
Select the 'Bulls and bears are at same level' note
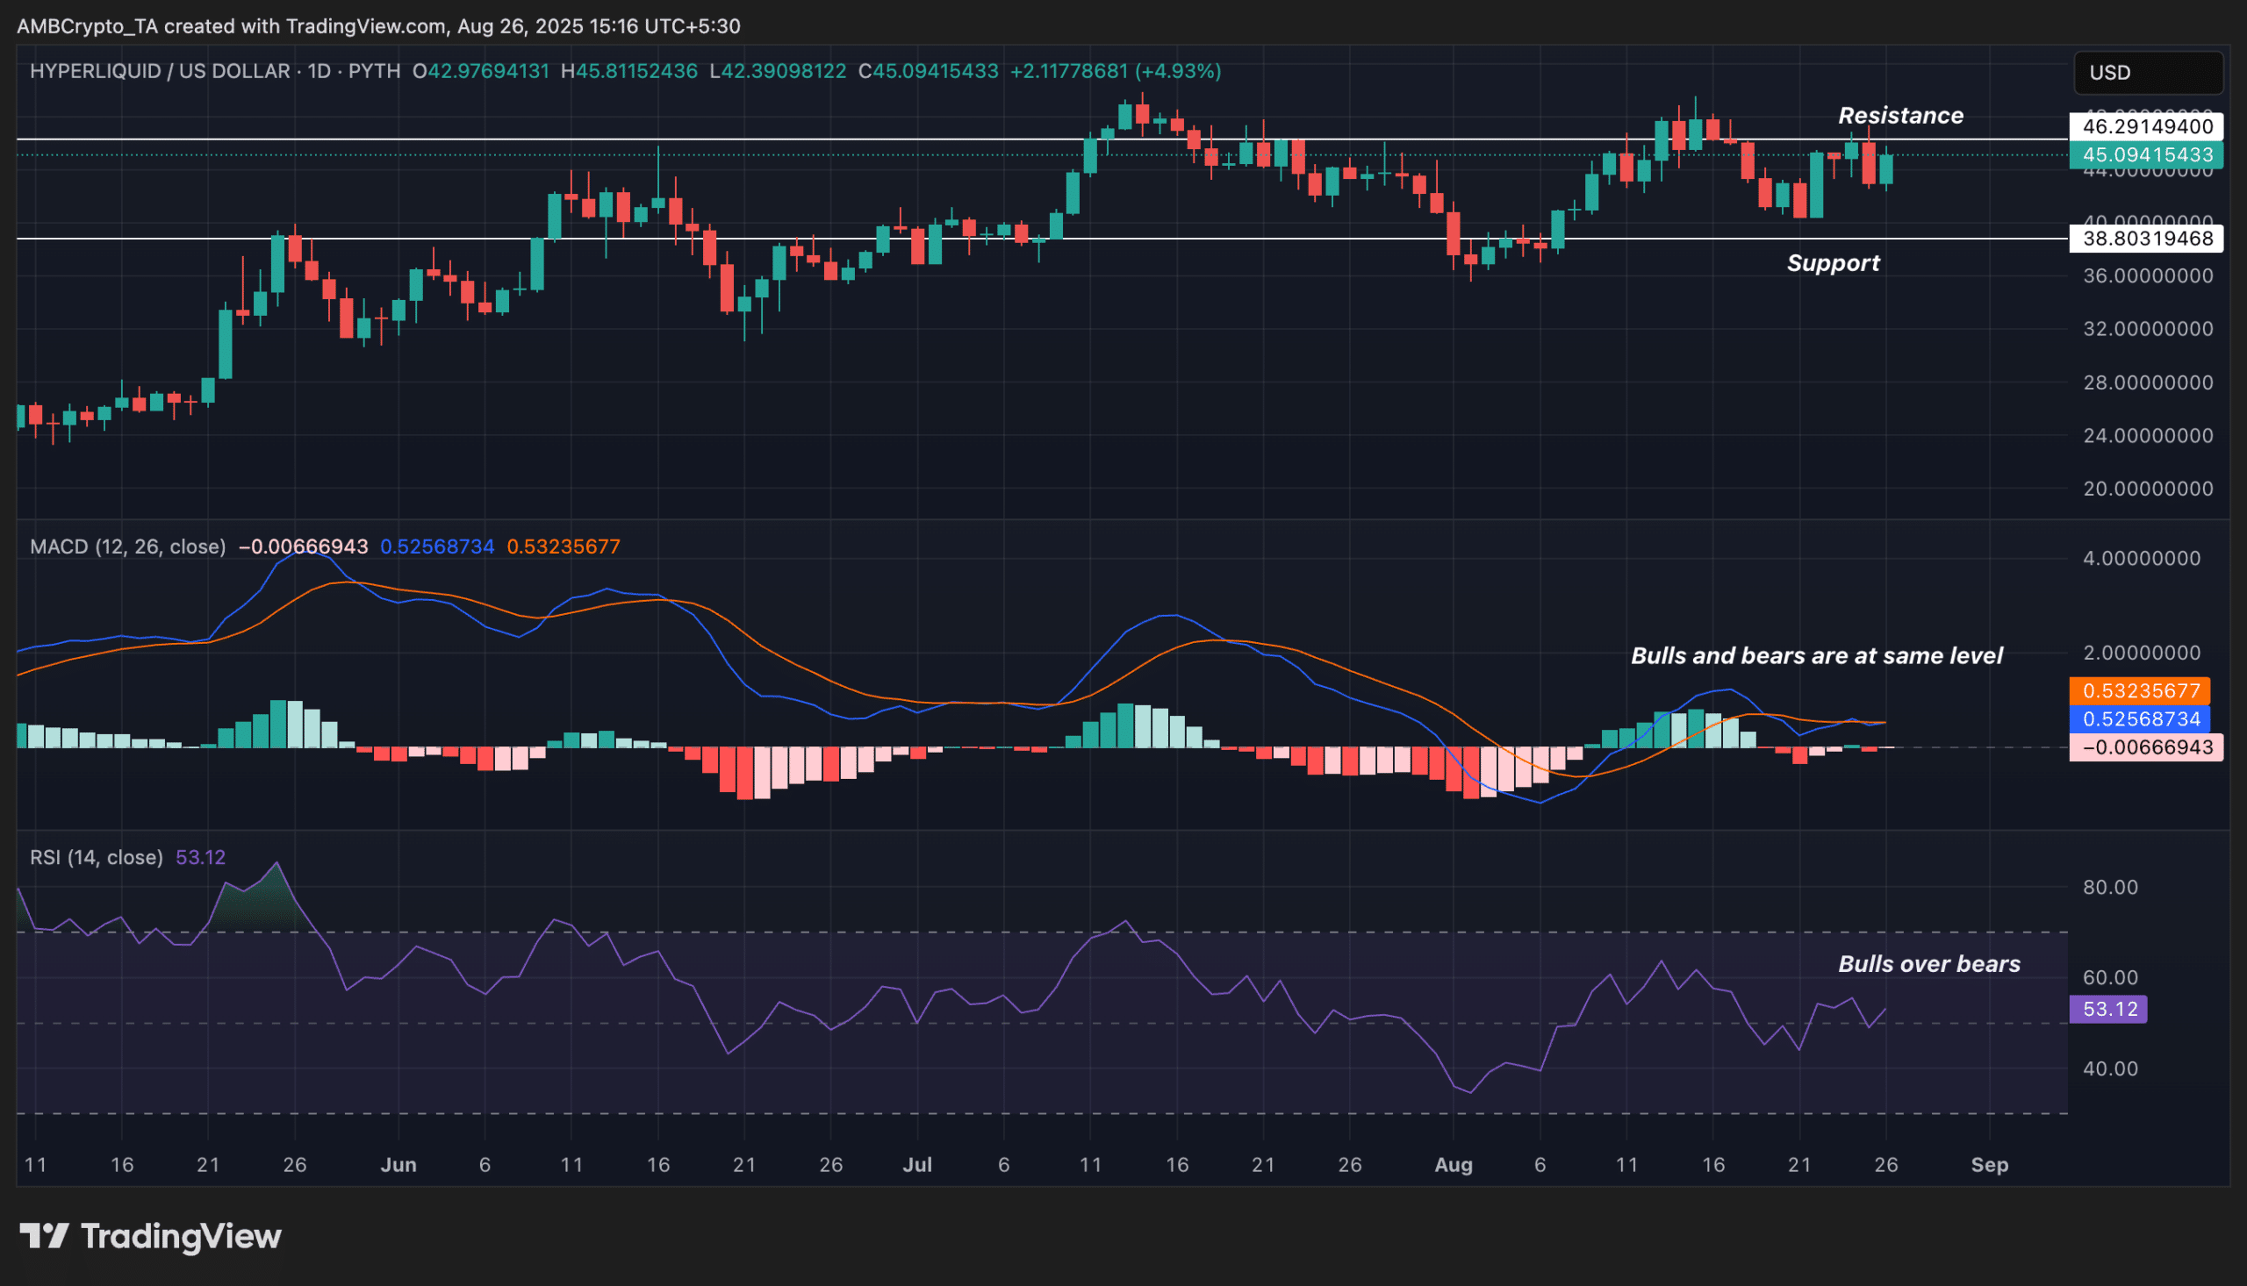(x=1816, y=655)
